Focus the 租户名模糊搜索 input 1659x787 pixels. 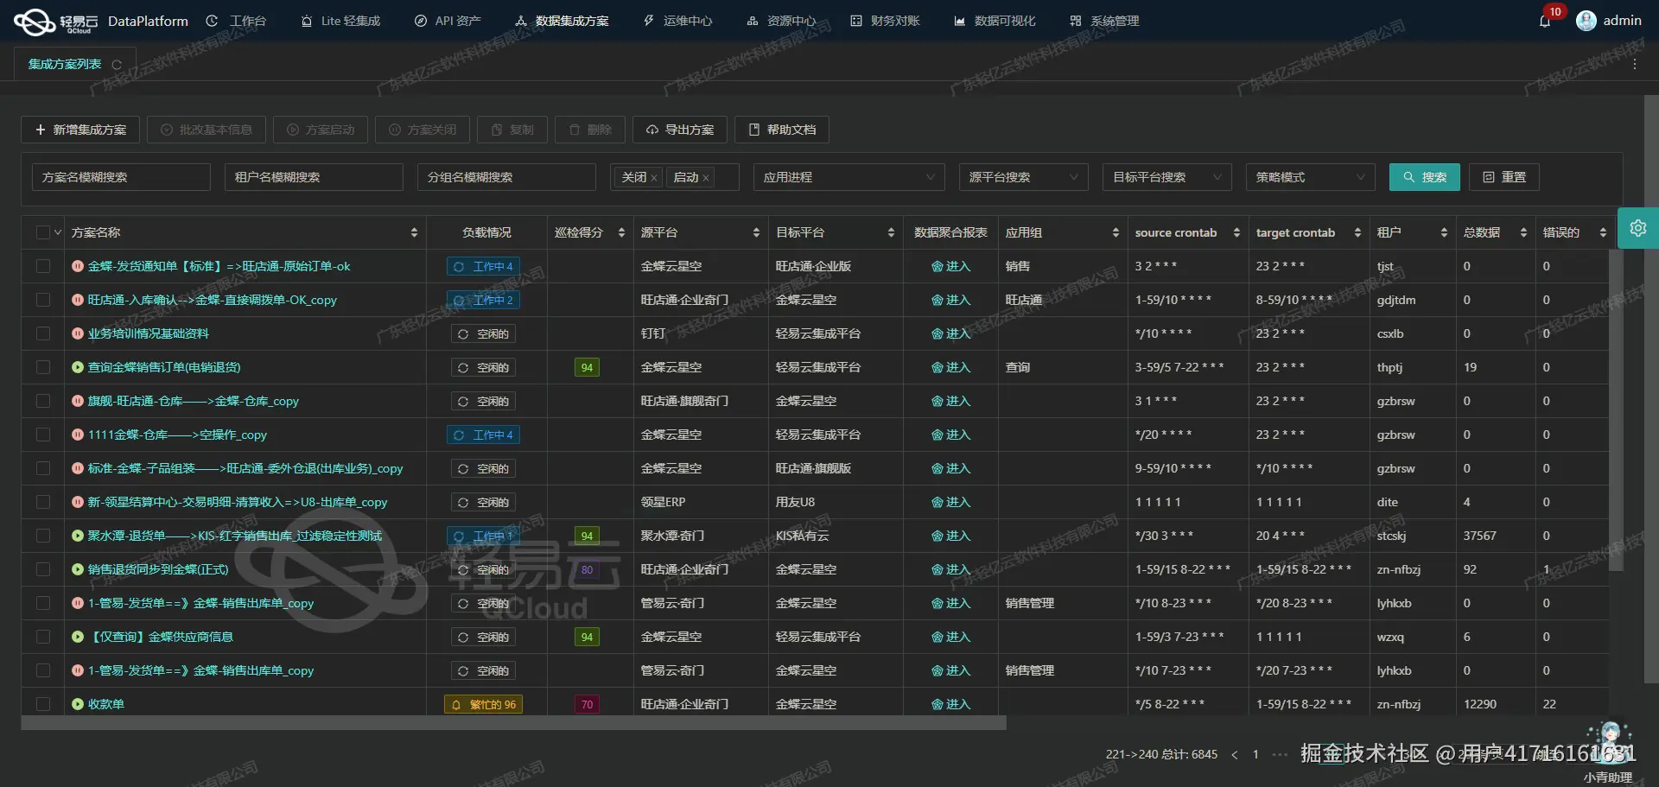[x=314, y=177]
